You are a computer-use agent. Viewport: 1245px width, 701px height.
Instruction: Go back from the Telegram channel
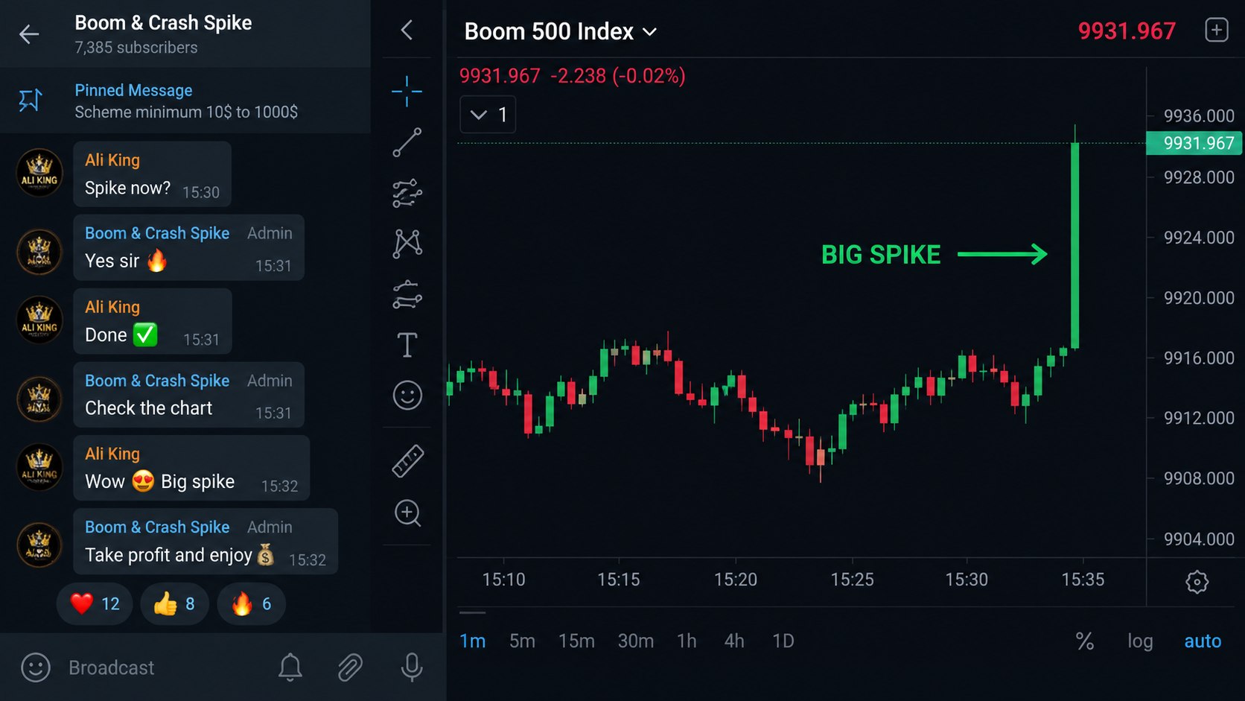coord(29,34)
